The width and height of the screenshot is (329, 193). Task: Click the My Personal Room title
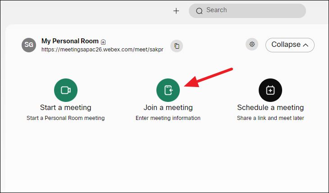(x=70, y=41)
